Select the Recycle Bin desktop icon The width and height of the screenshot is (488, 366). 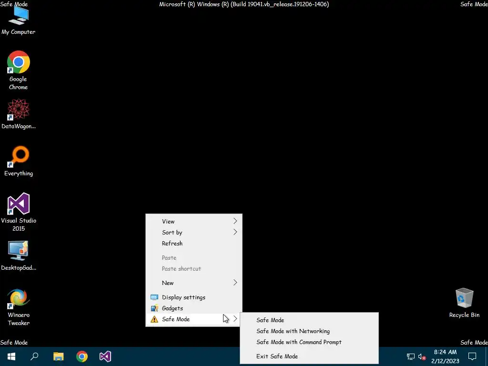[464, 303]
